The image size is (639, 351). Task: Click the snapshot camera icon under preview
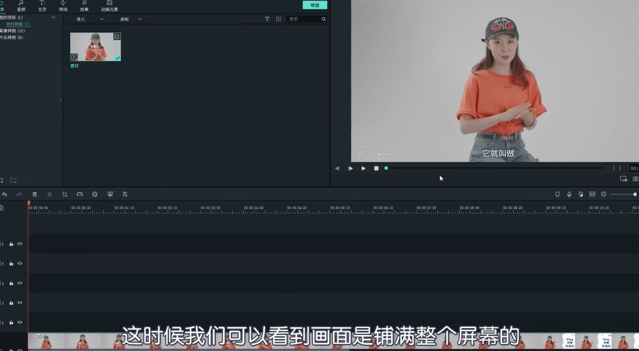[635, 179]
